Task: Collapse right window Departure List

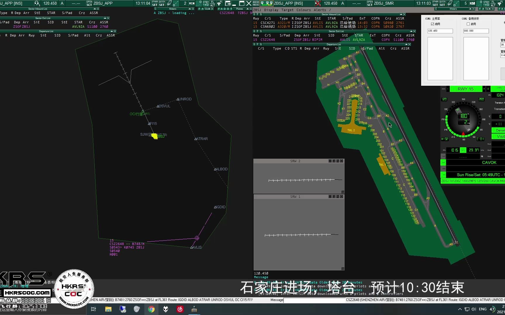Action: point(406,44)
